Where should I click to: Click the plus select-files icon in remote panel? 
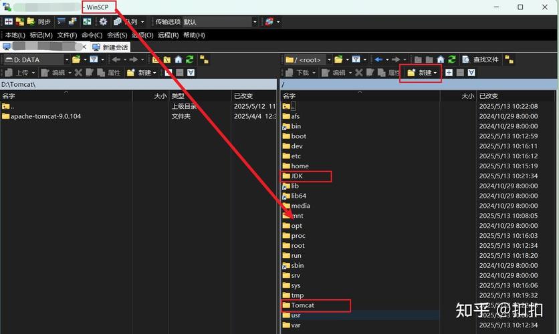coord(449,72)
